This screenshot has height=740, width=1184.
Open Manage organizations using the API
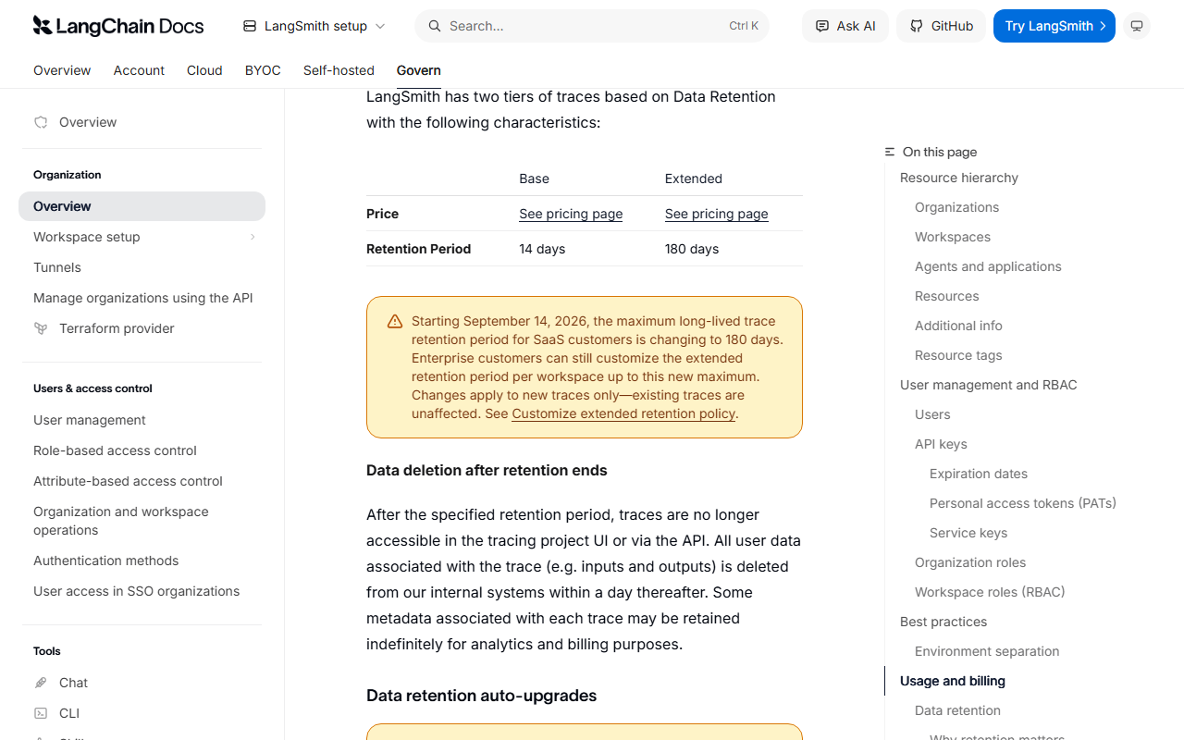pos(142,298)
